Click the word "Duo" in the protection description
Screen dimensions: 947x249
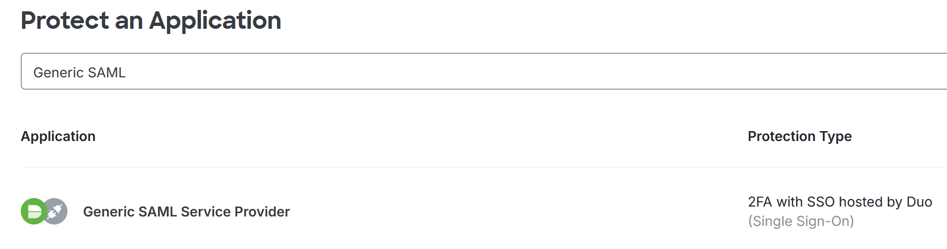click(919, 202)
